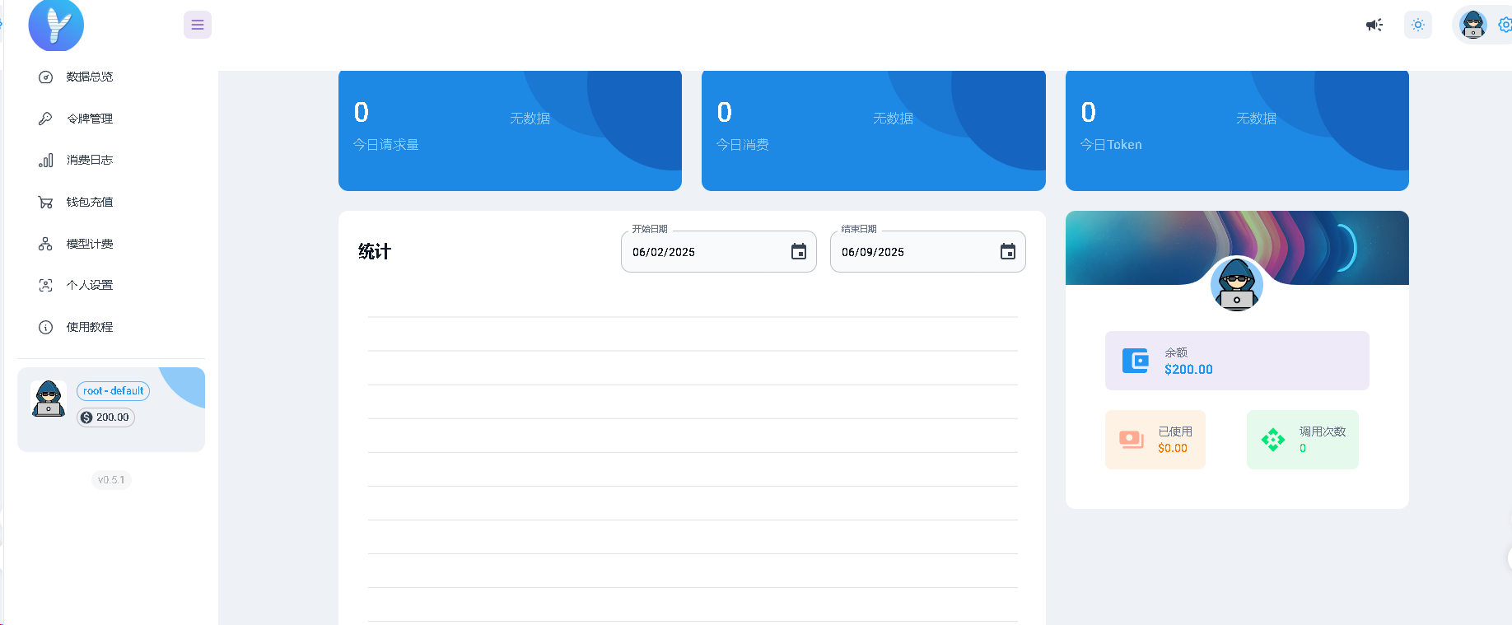Image resolution: width=1512 pixels, height=625 pixels.
Task: Open announcements via the megaphone icon
Action: coord(1374,25)
